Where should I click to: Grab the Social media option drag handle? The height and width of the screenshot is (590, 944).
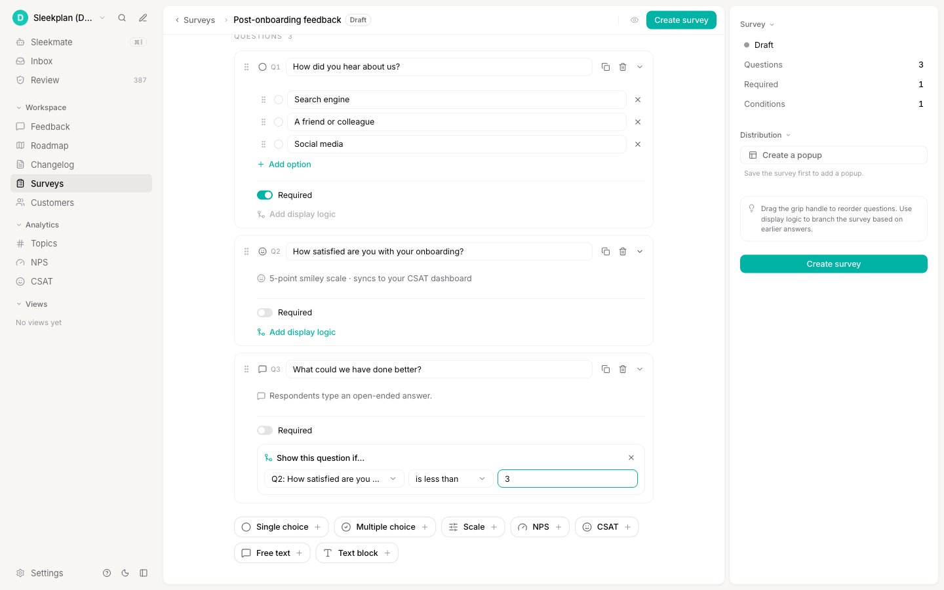point(264,144)
